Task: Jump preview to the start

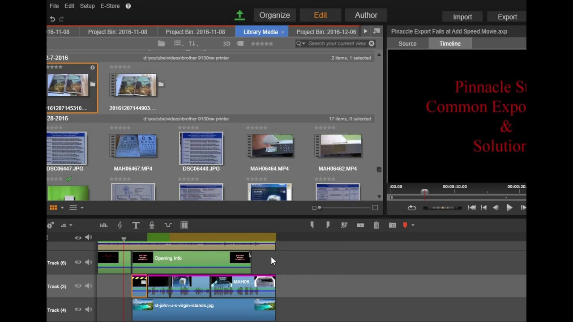Action: coord(471,208)
